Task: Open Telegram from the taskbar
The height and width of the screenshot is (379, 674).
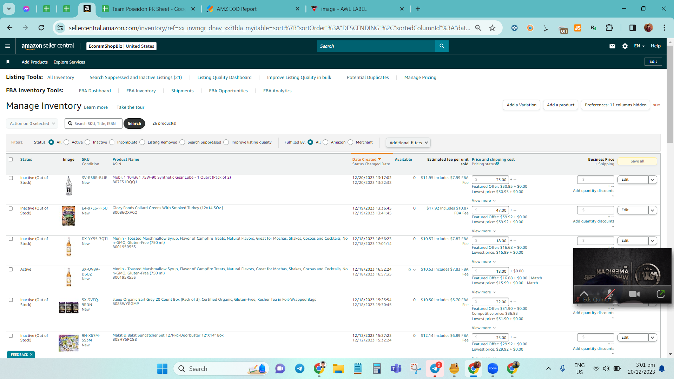Action: click(299, 369)
